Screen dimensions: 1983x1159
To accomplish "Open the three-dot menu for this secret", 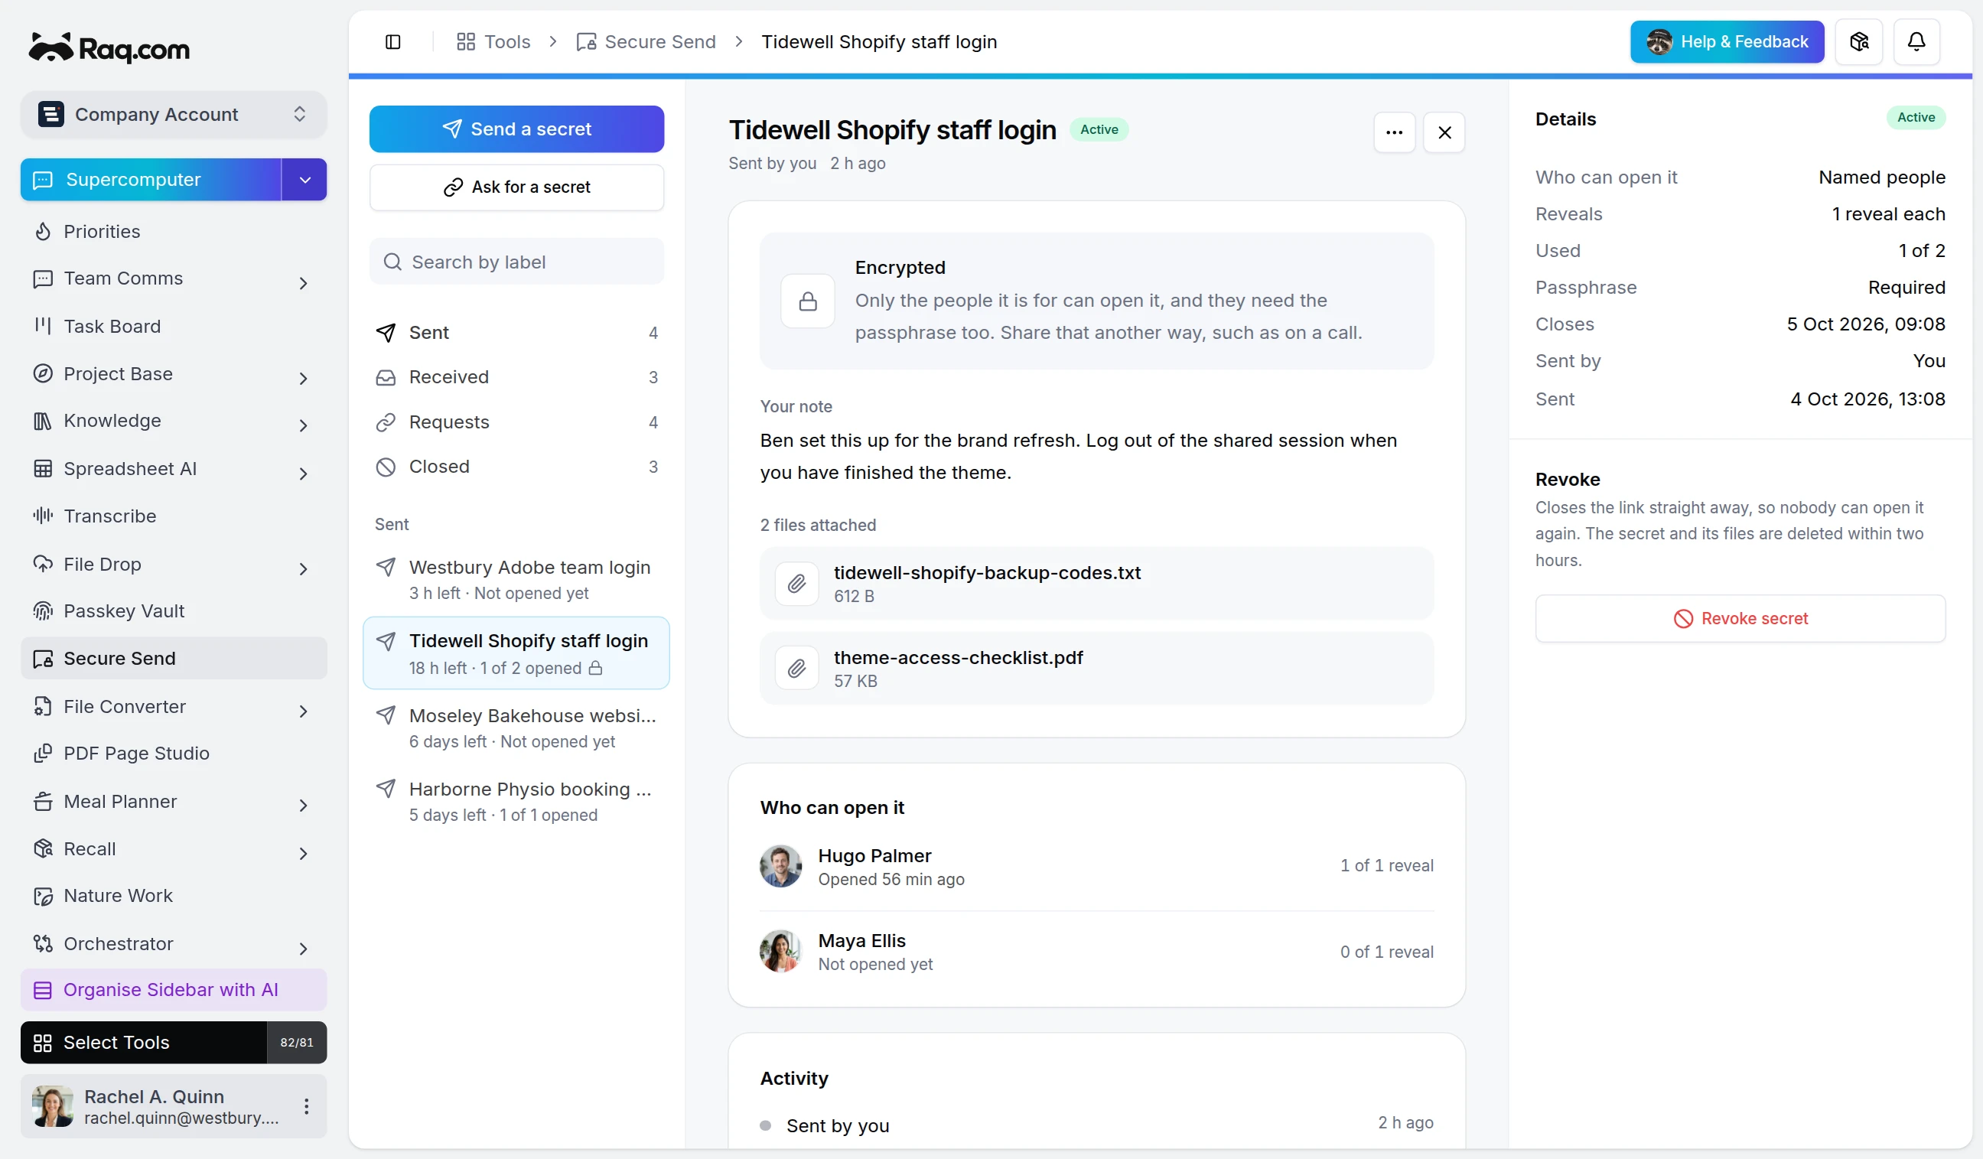I will 1395,132.
